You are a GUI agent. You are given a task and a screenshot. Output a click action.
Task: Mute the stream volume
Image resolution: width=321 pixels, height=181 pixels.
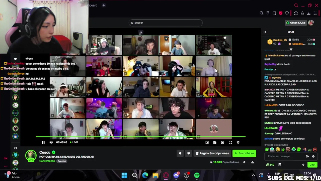click(51, 142)
